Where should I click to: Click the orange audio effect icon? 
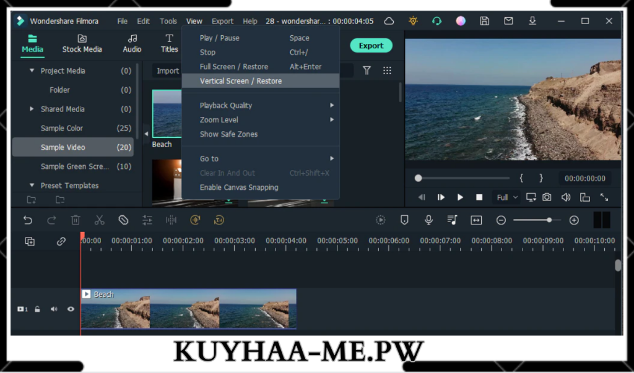195,220
